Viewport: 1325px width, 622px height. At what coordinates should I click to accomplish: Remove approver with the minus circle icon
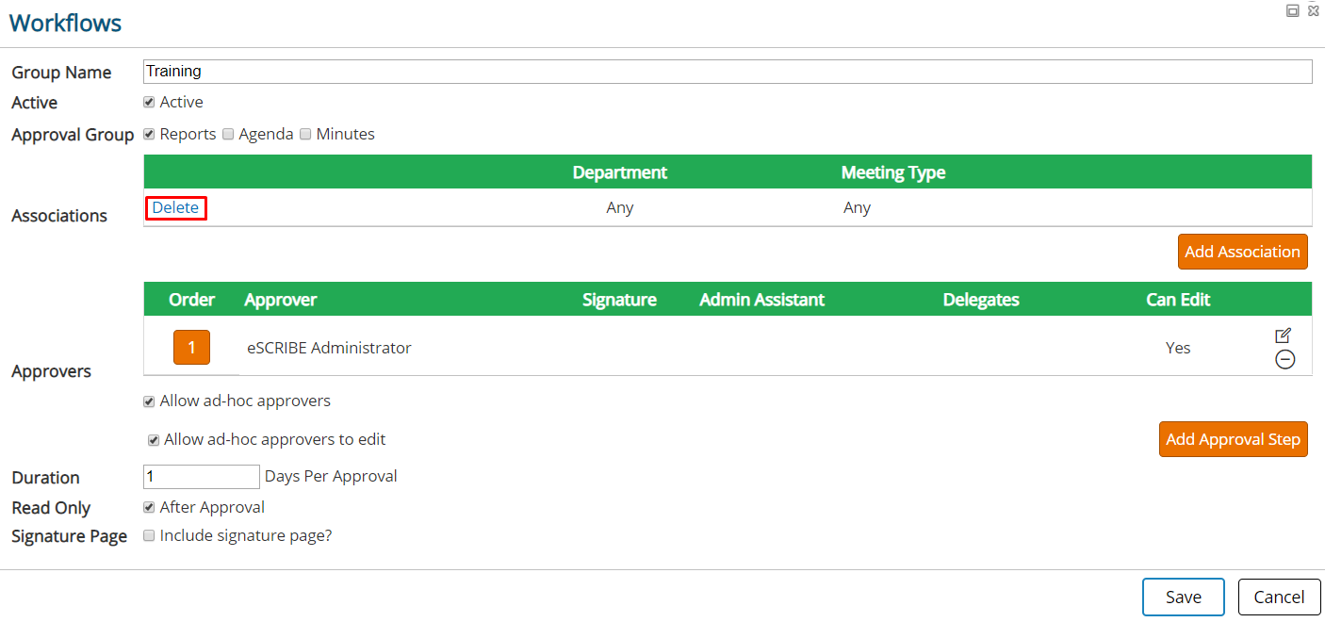point(1284,359)
